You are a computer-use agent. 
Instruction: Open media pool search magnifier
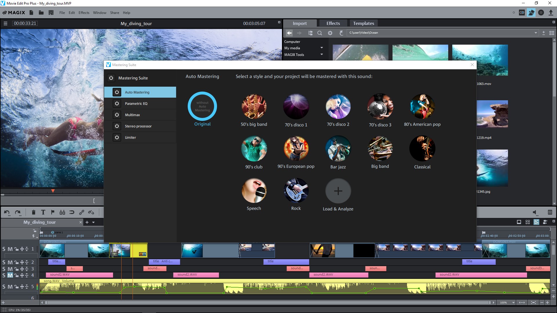click(320, 33)
